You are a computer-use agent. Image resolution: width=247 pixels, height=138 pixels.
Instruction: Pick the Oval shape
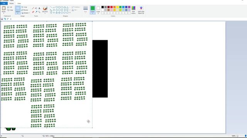pyautogui.click(x=57, y=7)
